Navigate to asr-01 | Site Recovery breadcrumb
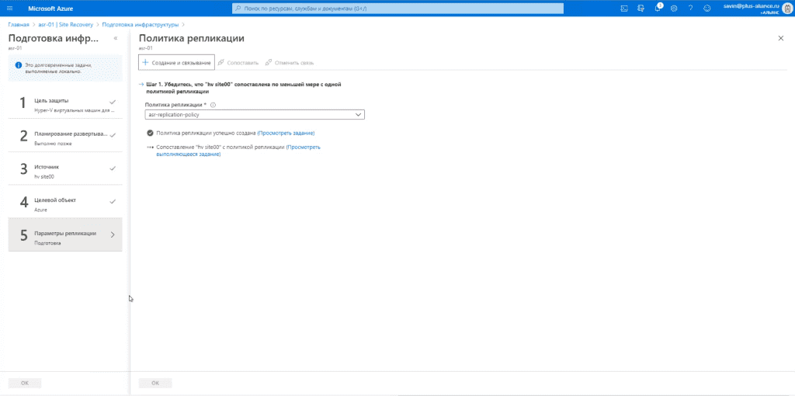 (x=65, y=24)
